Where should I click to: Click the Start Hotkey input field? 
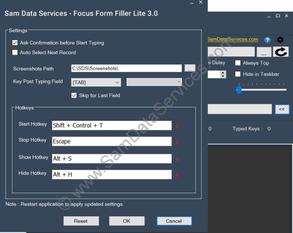point(112,126)
